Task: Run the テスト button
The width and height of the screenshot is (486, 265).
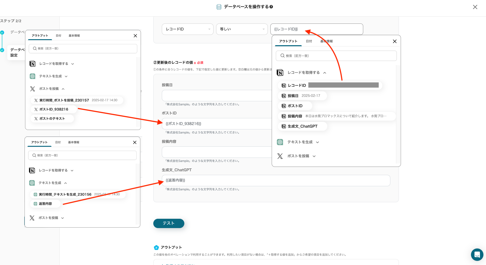Action: tap(169, 223)
